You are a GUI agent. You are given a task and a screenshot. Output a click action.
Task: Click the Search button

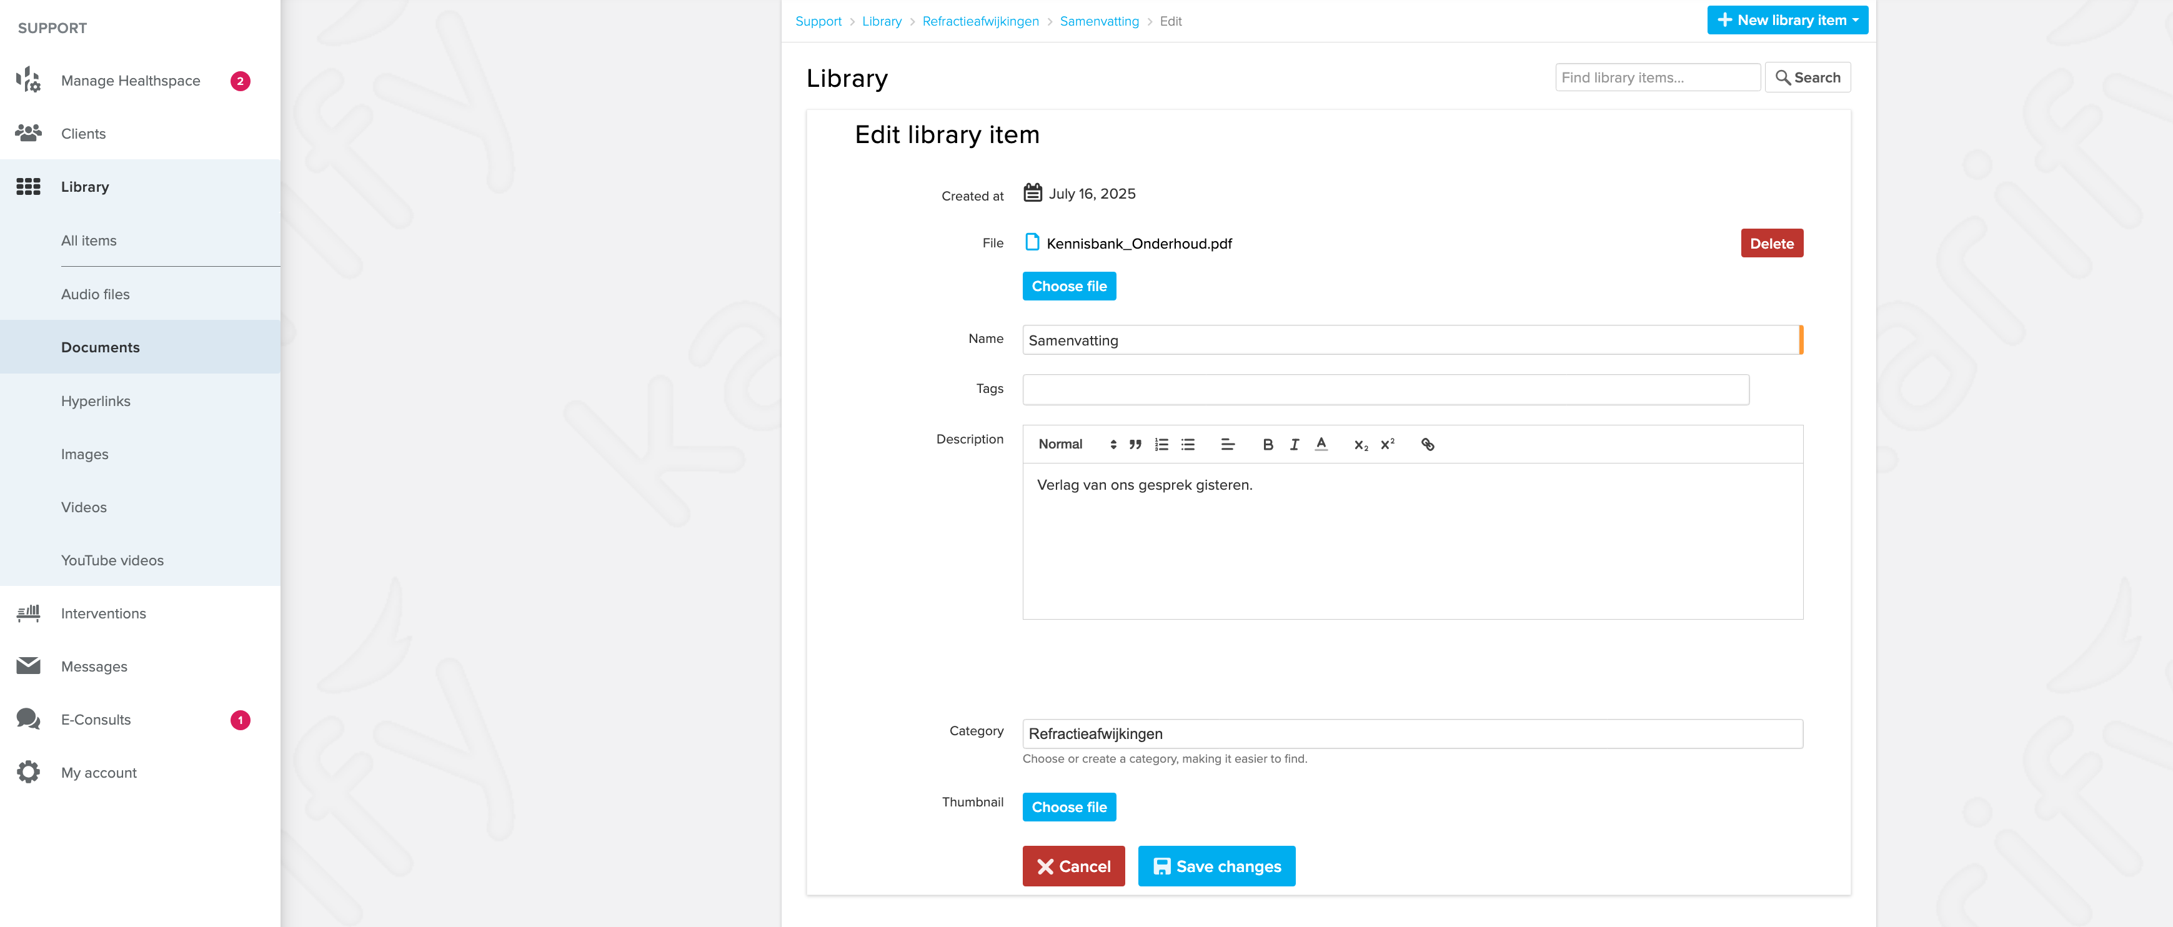click(1808, 77)
